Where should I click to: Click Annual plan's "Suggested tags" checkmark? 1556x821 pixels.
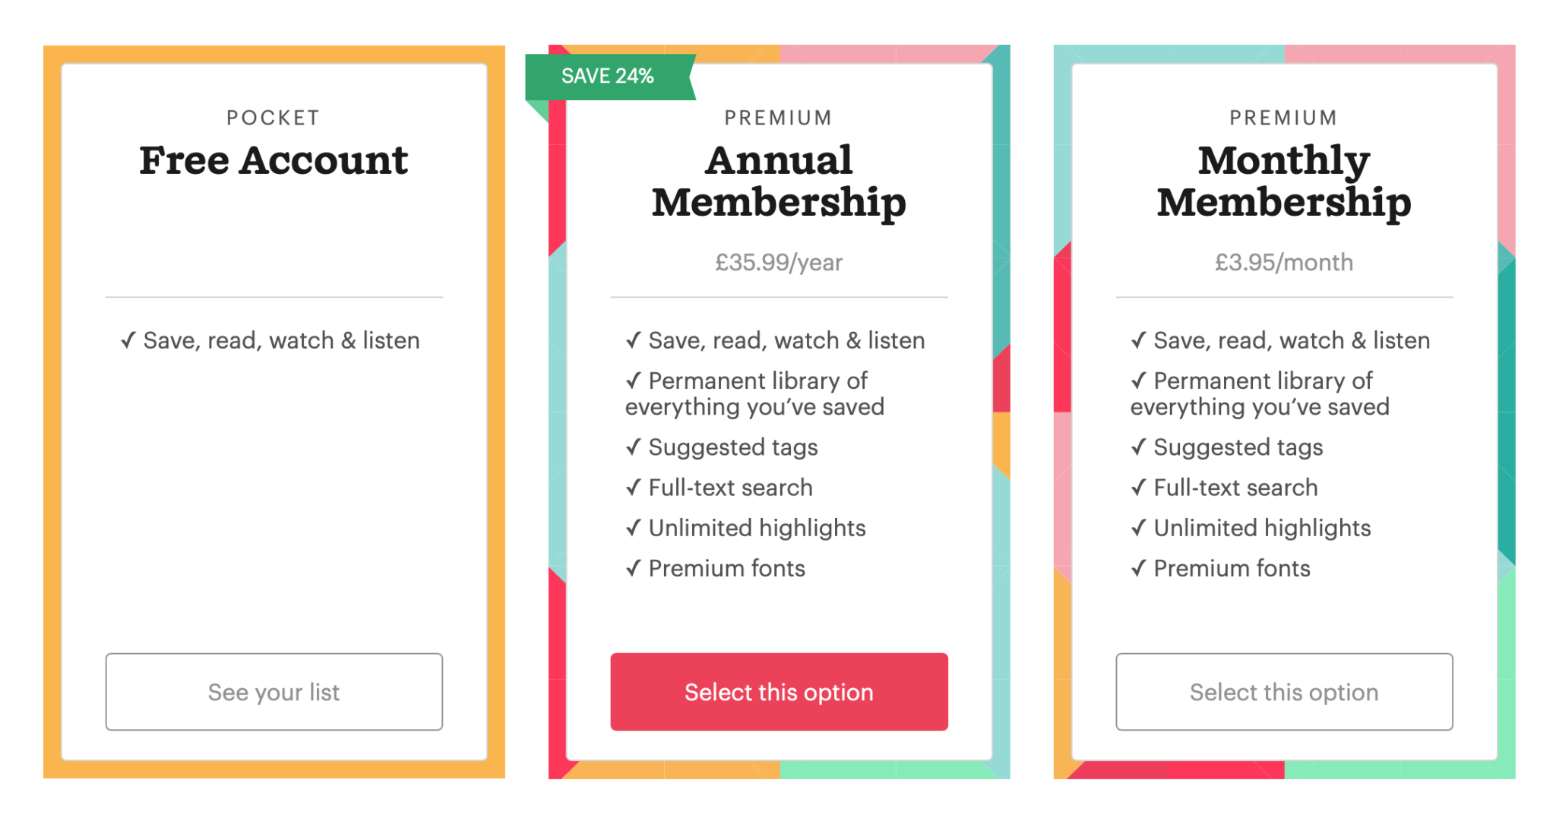pos(634,447)
